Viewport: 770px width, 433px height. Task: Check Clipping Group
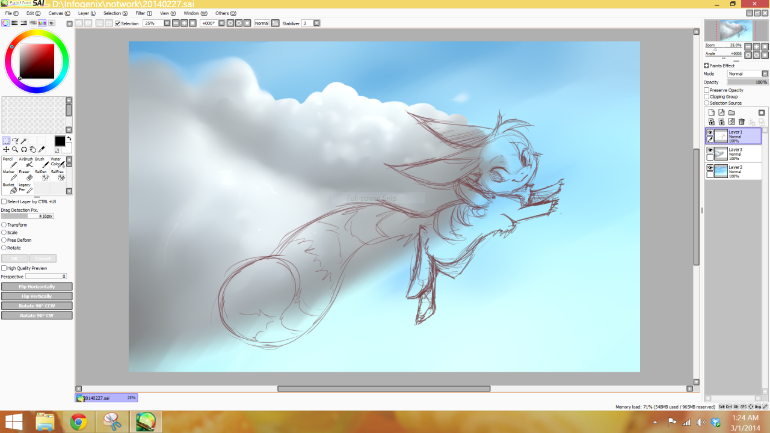pos(707,96)
